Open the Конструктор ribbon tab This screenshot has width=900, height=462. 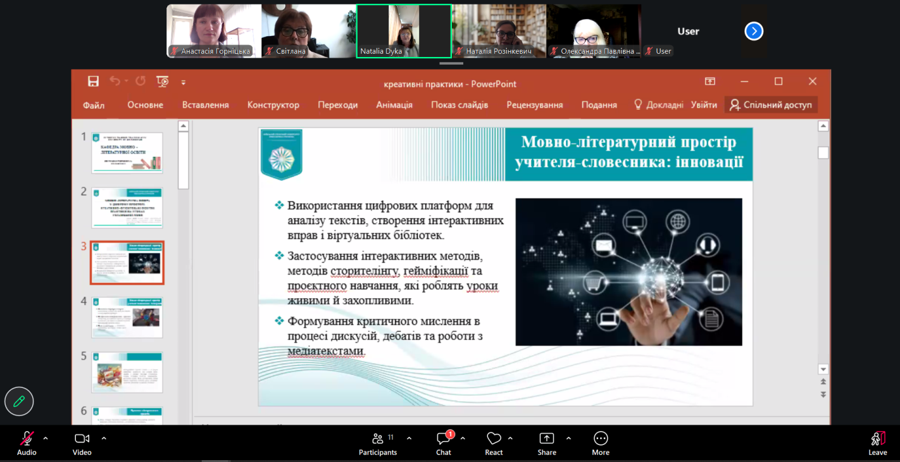273,105
